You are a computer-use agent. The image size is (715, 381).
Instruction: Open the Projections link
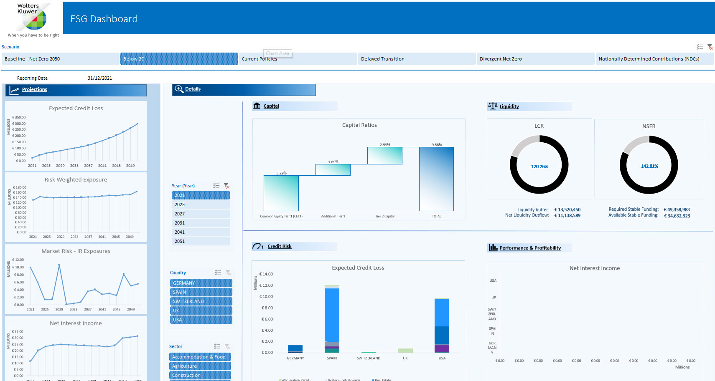tap(34, 89)
